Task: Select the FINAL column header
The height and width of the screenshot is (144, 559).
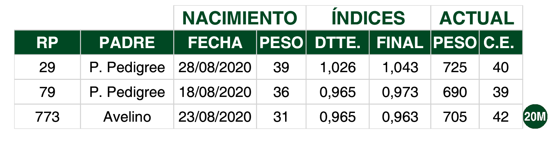Action: (400, 43)
